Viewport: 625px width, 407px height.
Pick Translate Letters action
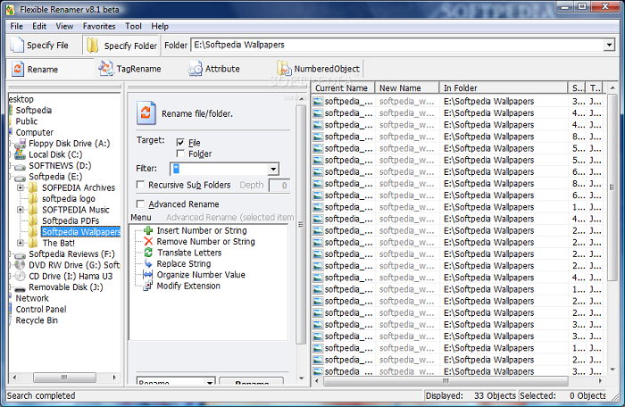tap(147, 253)
